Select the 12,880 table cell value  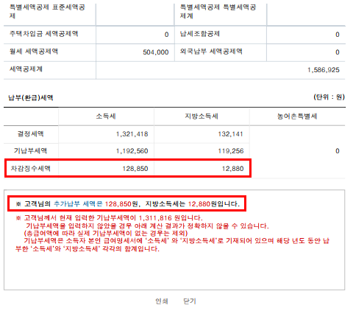[233, 169]
